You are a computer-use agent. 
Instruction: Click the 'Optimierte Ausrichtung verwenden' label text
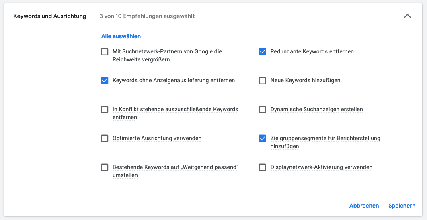coord(157,139)
